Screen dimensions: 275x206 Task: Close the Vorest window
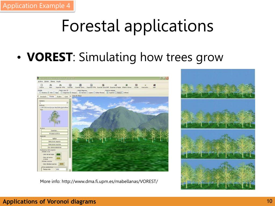pyautogui.click(x=167, y=78)
